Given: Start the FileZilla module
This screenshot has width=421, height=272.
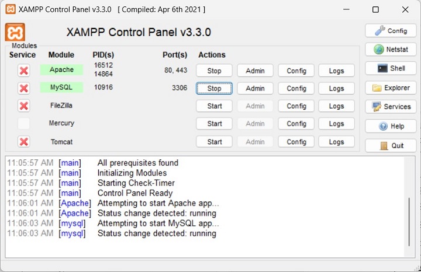Looking at the screenshot, I should 214,106.
